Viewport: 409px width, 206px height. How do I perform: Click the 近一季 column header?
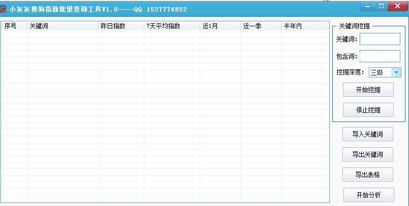click(260, 26)
